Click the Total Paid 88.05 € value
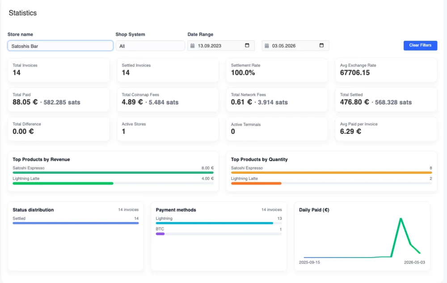The width and height of the screenshot is (447, 283). point(25,102)
